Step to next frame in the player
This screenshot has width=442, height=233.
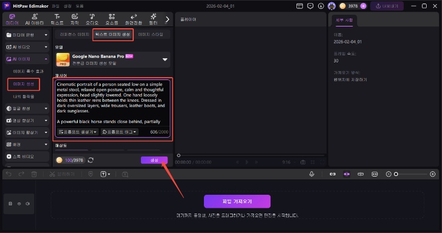(256, 162)
